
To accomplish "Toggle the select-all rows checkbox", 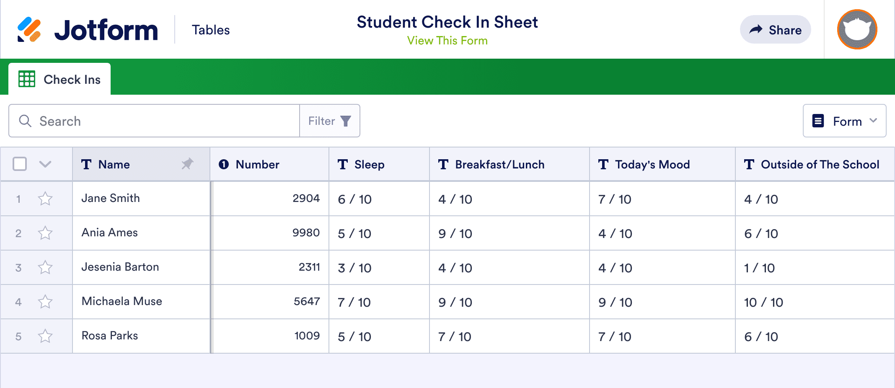I will tap(19, 164).
